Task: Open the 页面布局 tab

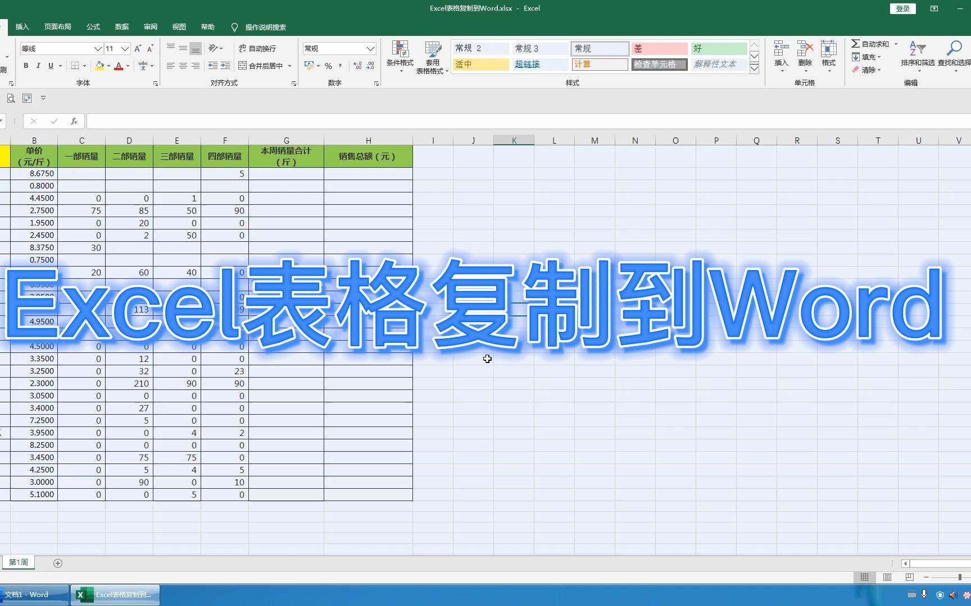Action: click(x=58, y=27)
